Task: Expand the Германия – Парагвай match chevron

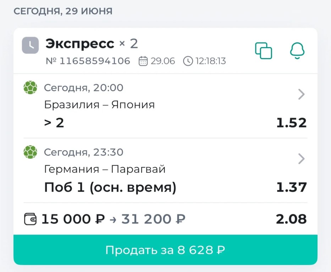Action: [x=301, y=159]
